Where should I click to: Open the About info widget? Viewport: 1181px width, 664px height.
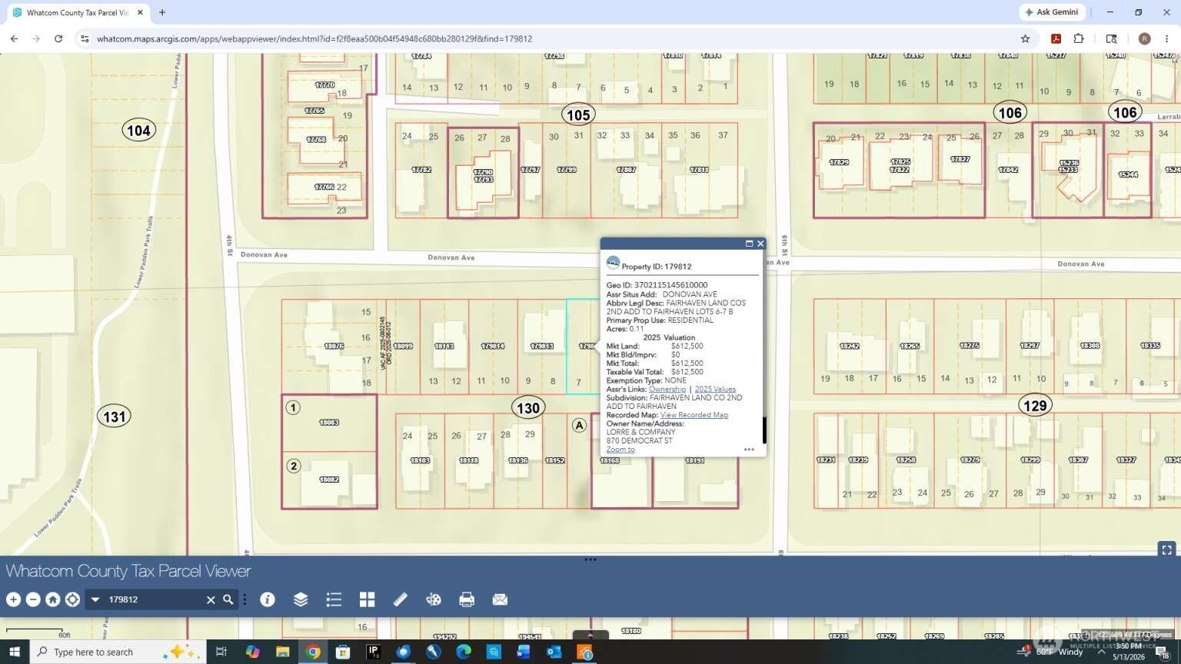[268, 599]
